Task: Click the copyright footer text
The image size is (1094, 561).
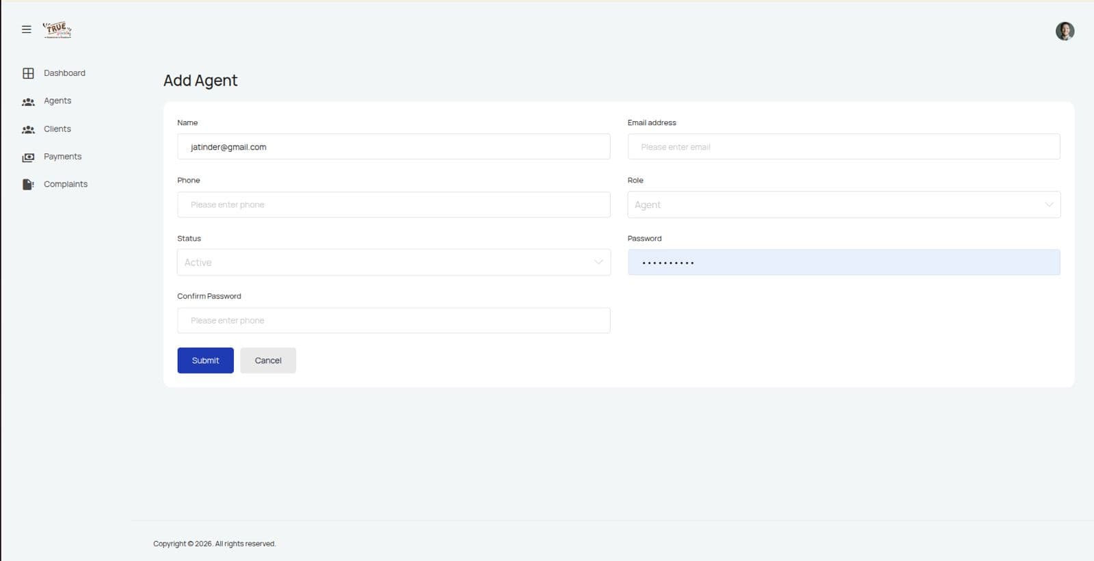Action: pos(215,544)
